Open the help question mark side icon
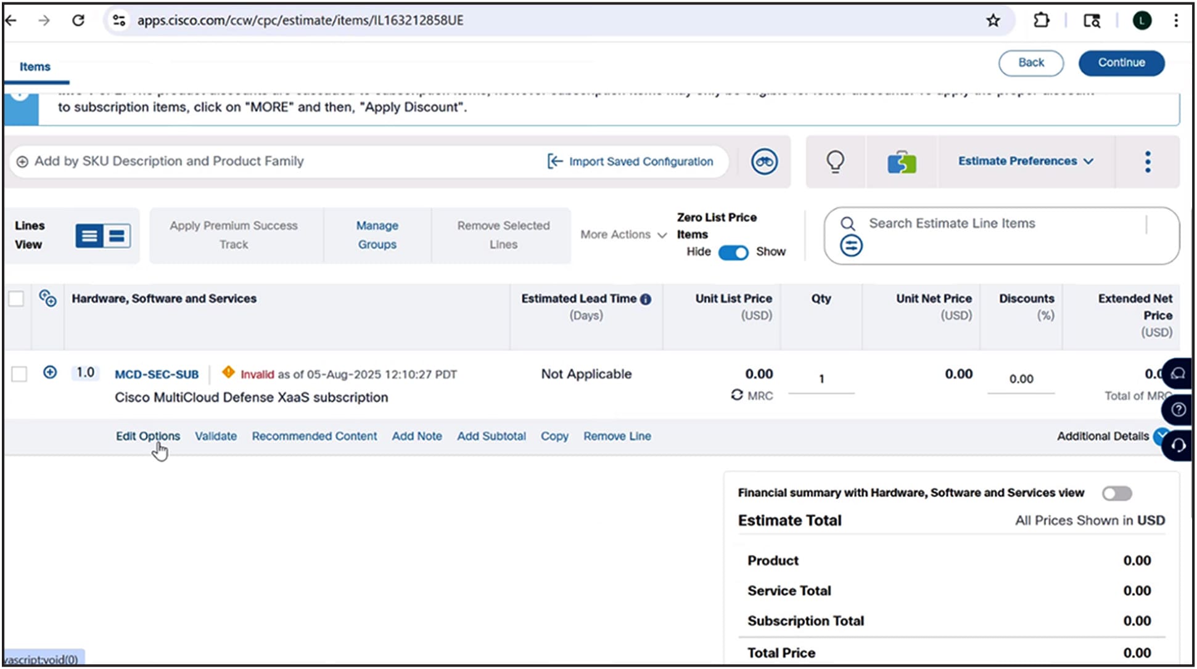 coord(1178,410)
